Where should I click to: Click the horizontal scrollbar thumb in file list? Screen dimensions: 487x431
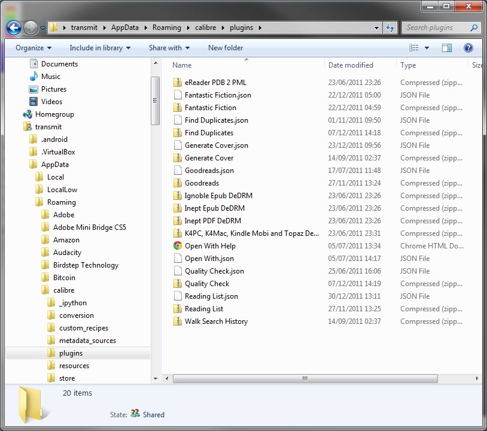305,378
